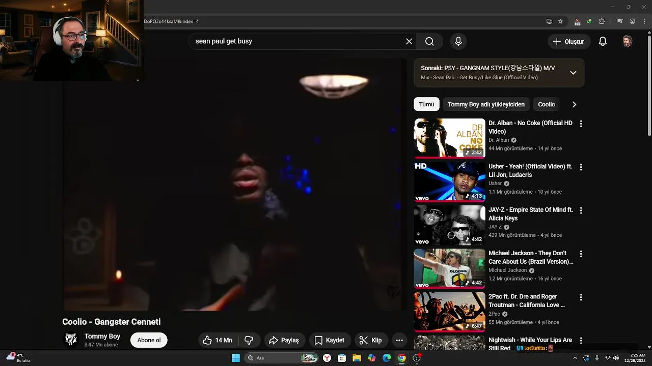This screenshot has height=366, width=652.
Task: Install app icon in address bar
Action: (549, 21)
